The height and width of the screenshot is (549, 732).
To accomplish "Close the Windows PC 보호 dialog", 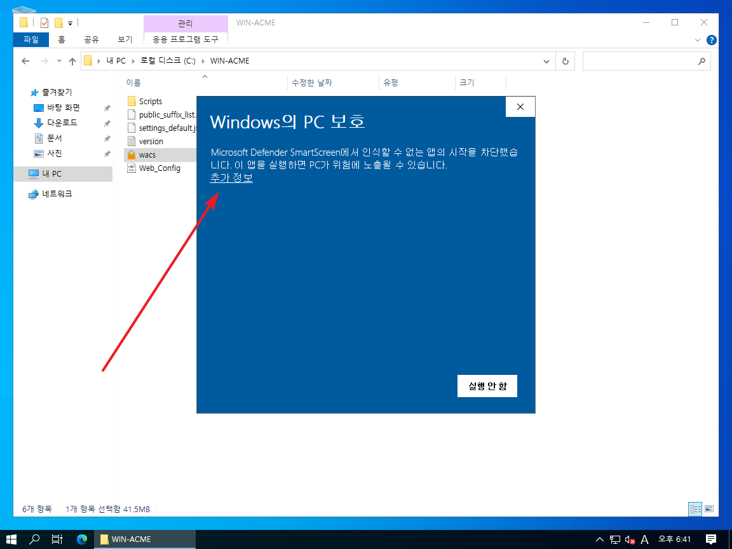I will pos(520,107).
